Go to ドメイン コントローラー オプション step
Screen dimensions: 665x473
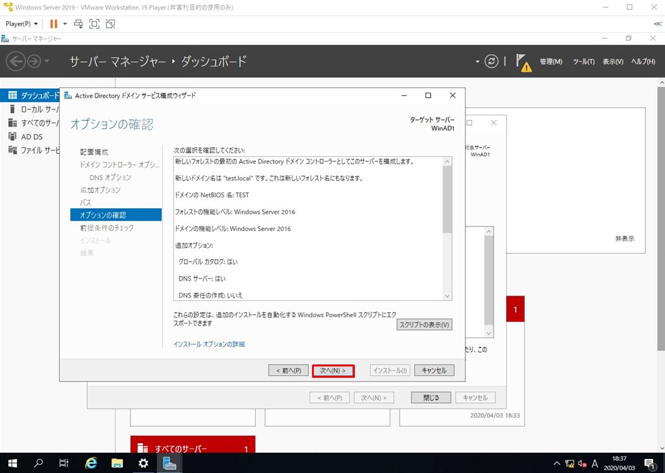[120, 165]
